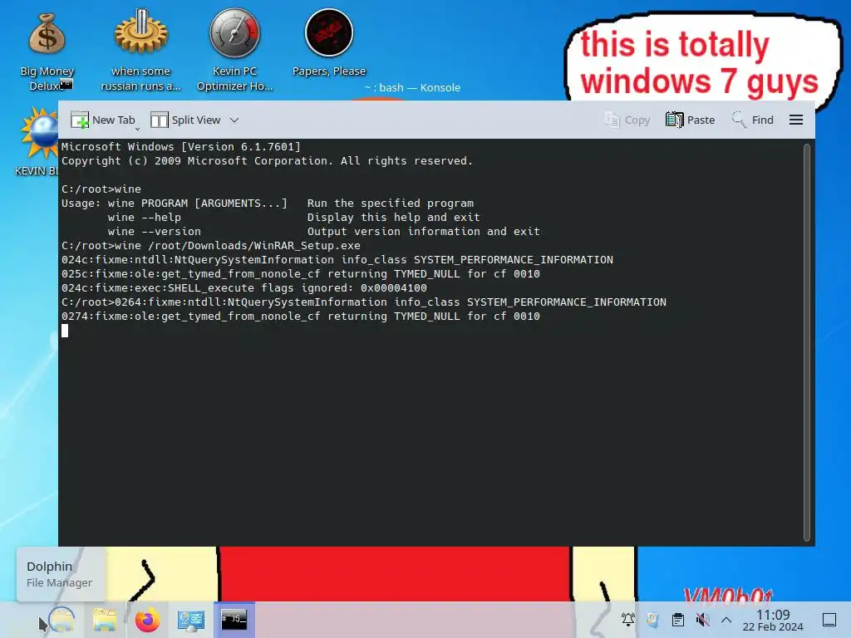
Task: Launch Firefox from the taskbar
Action: 148,620
